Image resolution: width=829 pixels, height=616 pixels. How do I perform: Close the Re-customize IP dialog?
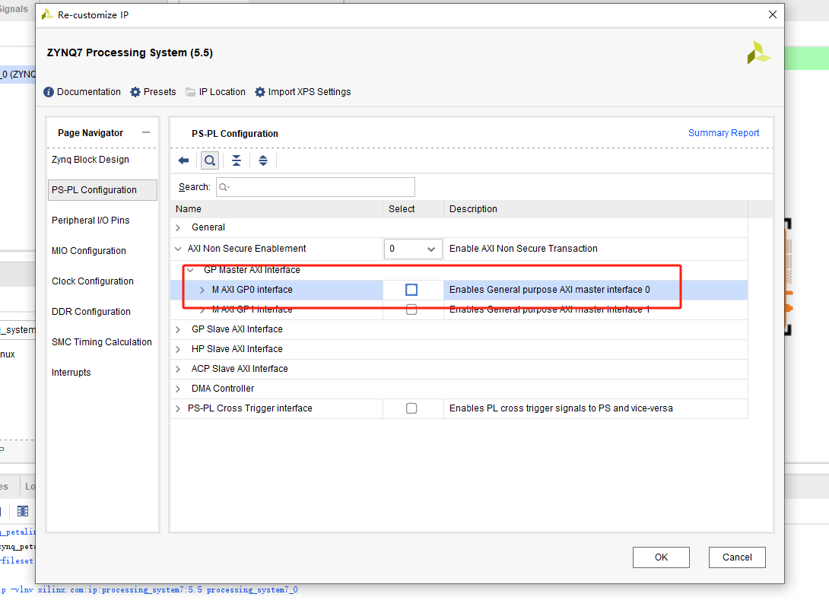pos(773,14)
